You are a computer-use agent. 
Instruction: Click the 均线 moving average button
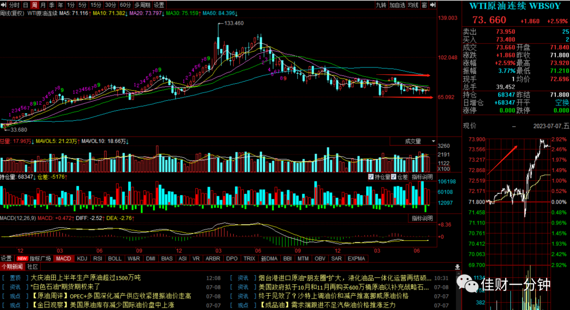413,5
